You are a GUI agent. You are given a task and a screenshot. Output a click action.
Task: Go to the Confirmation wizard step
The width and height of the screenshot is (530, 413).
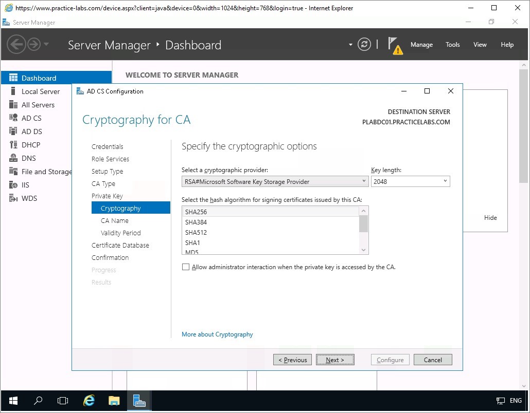110,258
